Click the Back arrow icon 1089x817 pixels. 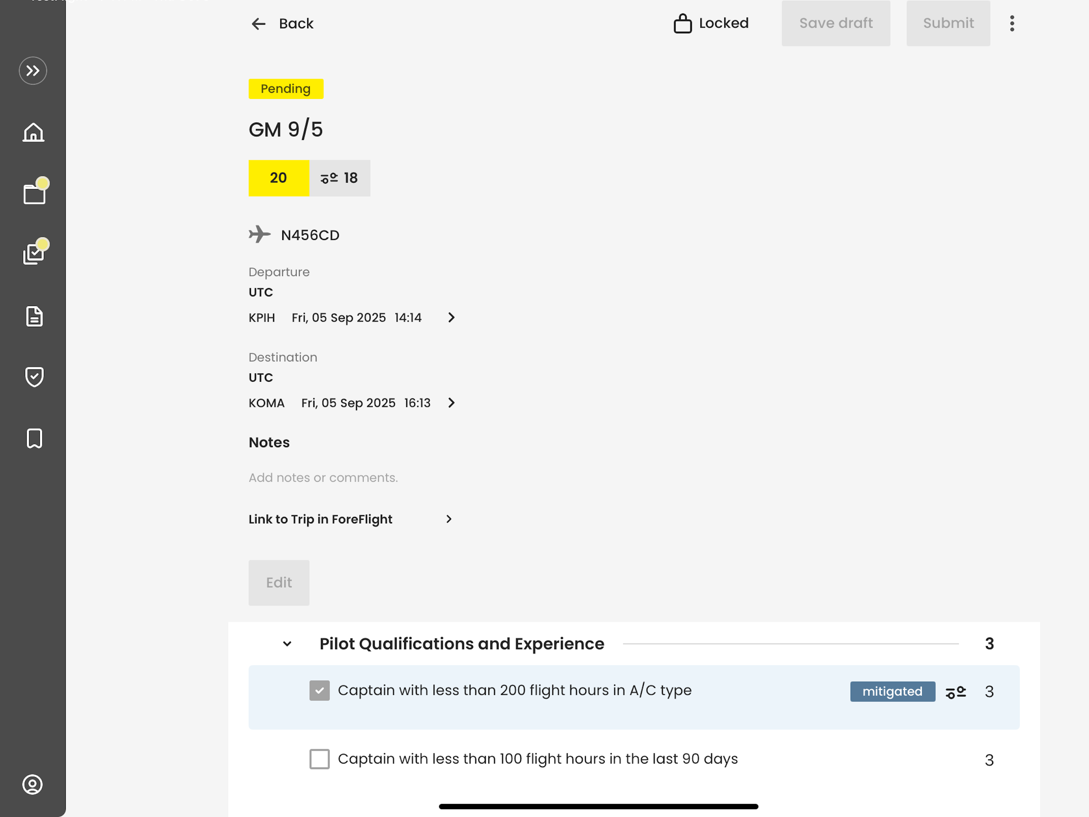click(x=258, y=24)
